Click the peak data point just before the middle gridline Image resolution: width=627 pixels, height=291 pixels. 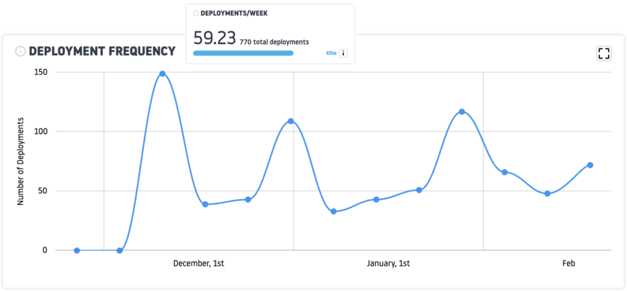click(290, 121)
